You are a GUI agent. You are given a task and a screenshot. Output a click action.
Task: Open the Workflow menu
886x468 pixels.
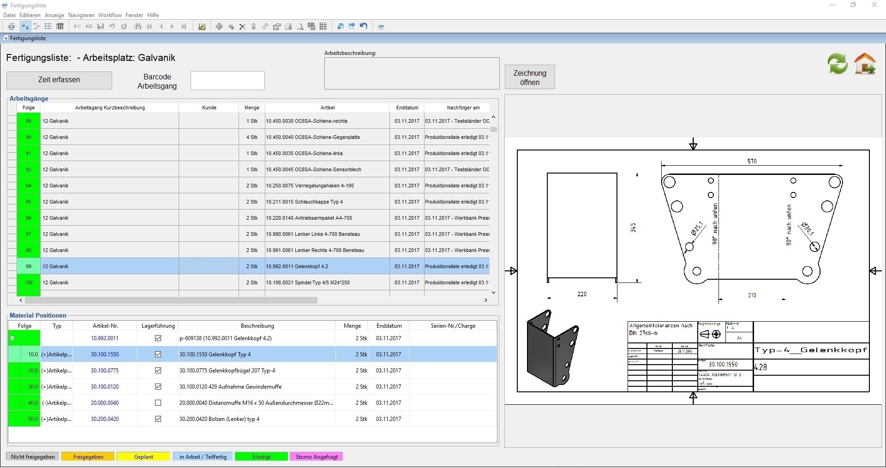point(110,15)
